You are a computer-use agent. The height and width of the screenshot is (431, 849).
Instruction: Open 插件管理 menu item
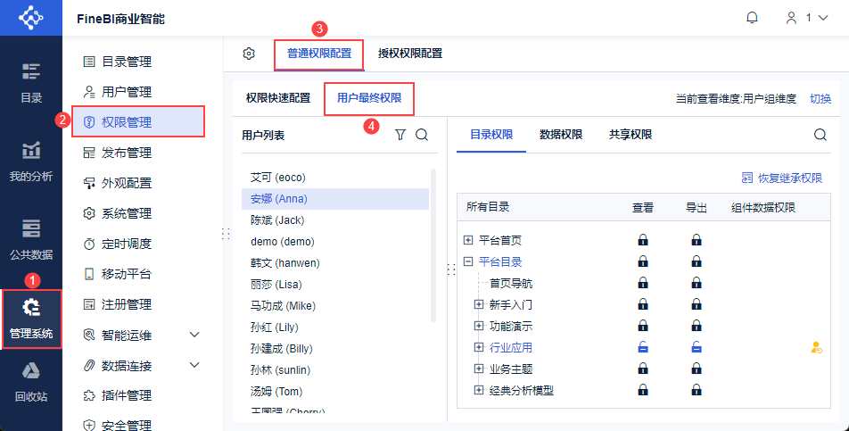pyautogui.click(x=117, y=395)
